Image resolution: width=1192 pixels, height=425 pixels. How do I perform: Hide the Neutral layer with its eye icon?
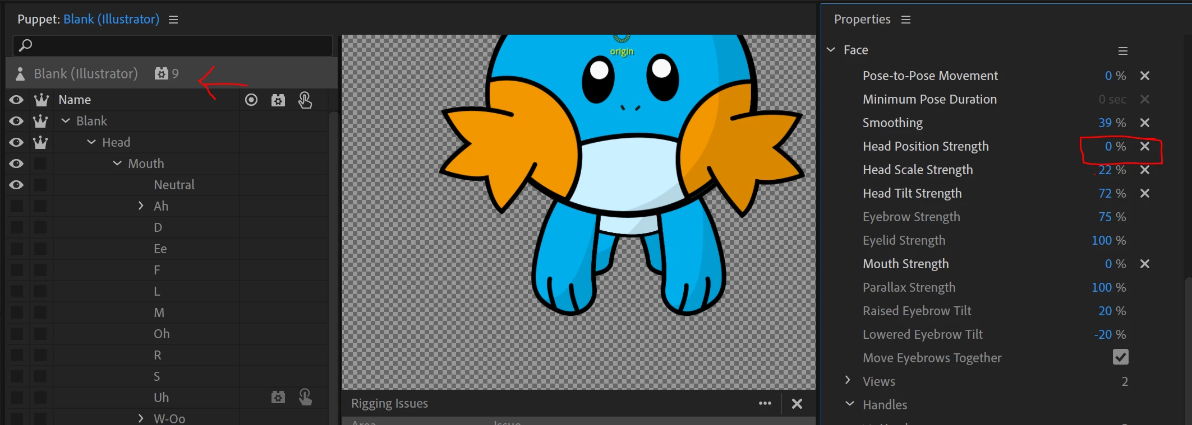[16, 185]
